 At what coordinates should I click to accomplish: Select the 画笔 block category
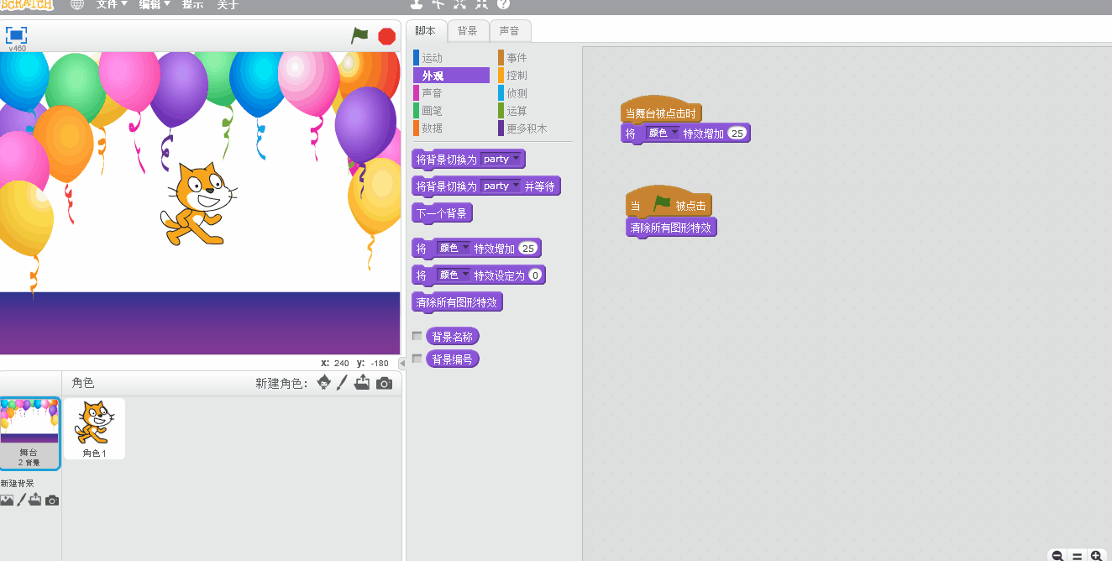pyautogui.click(x=451, y=111)
